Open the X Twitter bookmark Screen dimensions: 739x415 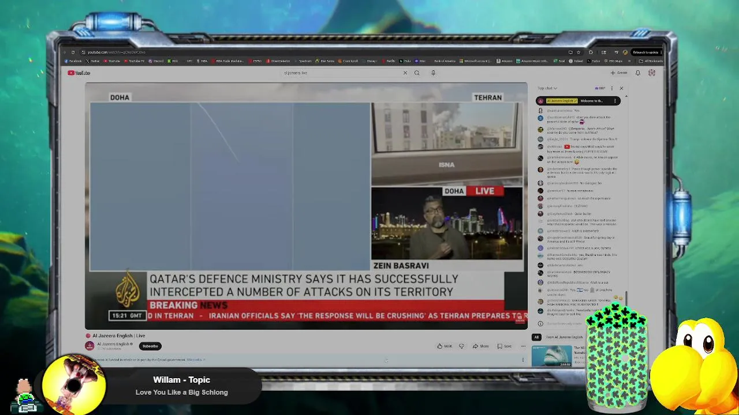93,61
